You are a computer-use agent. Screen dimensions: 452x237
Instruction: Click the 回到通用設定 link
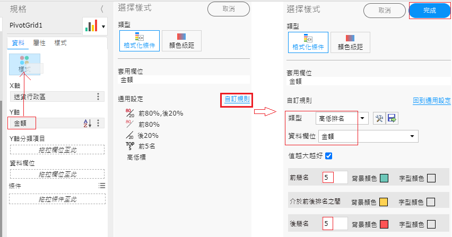pos(431,101)
